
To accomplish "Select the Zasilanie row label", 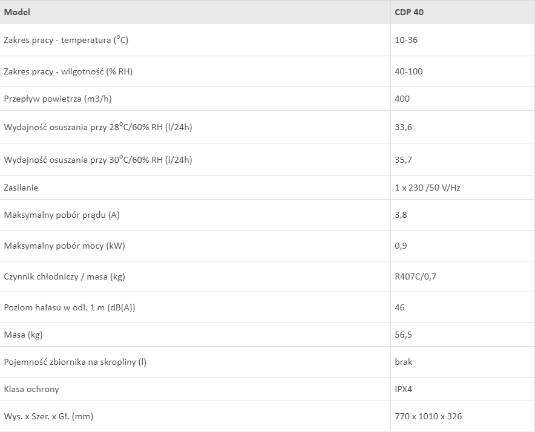I will (x=21, y=188).
